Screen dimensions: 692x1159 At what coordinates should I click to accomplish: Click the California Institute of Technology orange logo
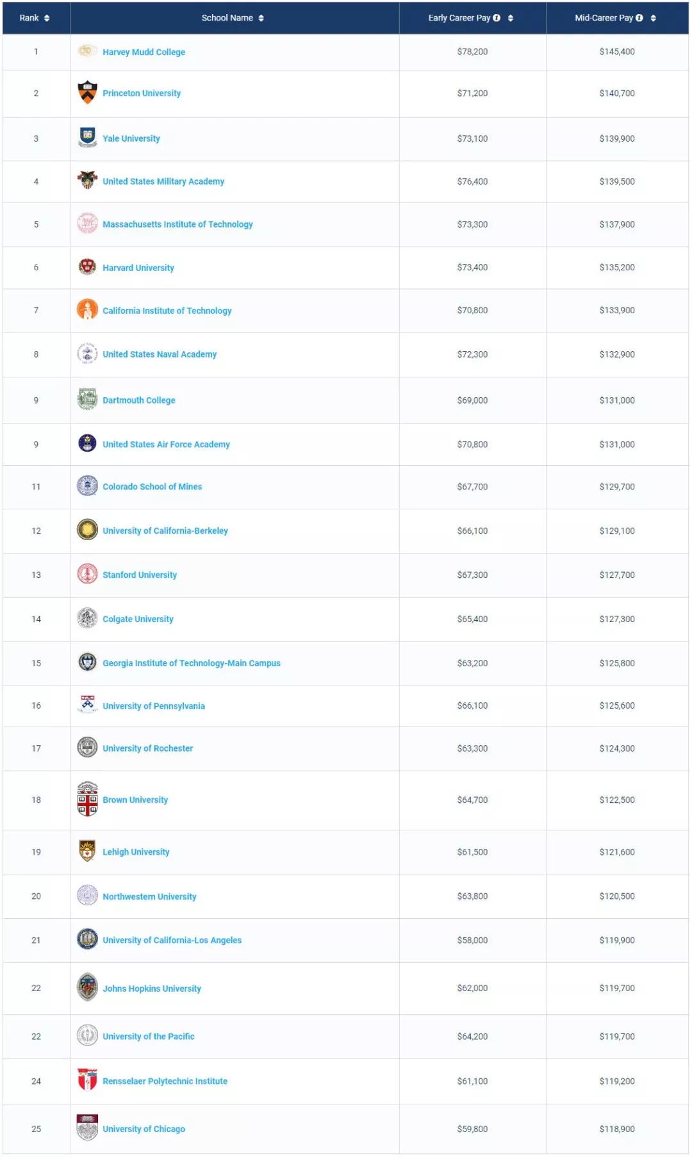click(87, 310)
